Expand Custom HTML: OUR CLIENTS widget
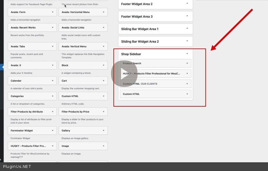Image resolution: width=268 pixels, height=171 pixels. (x=187, y=84)
